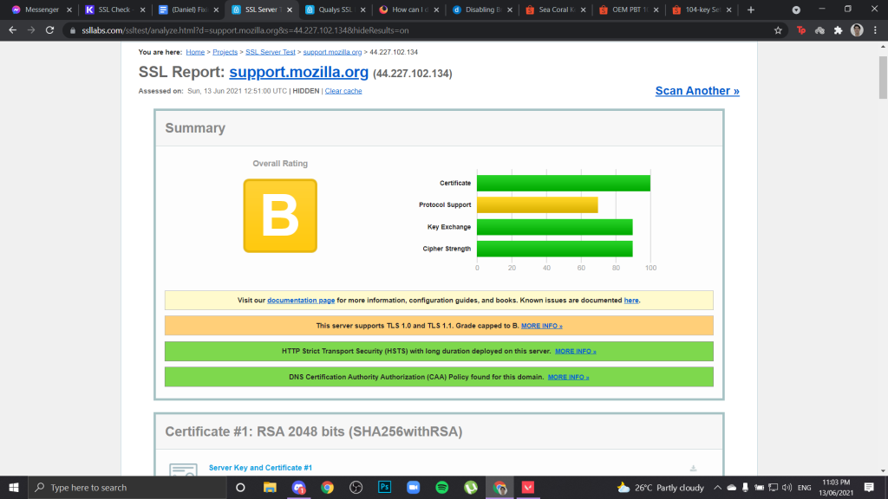Click ENG language indicator in tray
Viewport: 888px width, 499px height.
[x=804, y=487]
